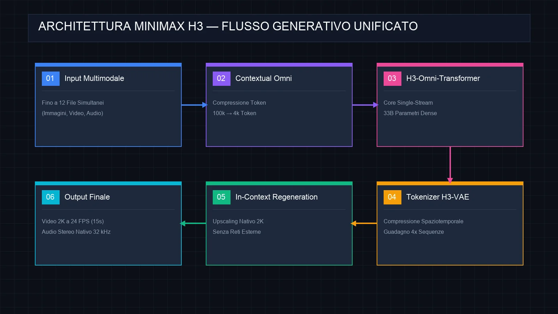
Task: Click the text 'Compressione Spaziotemporale'
Action: 423,221
